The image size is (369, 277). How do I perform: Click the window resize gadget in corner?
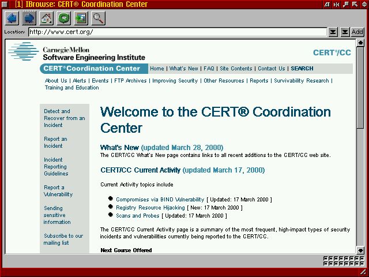364,272
